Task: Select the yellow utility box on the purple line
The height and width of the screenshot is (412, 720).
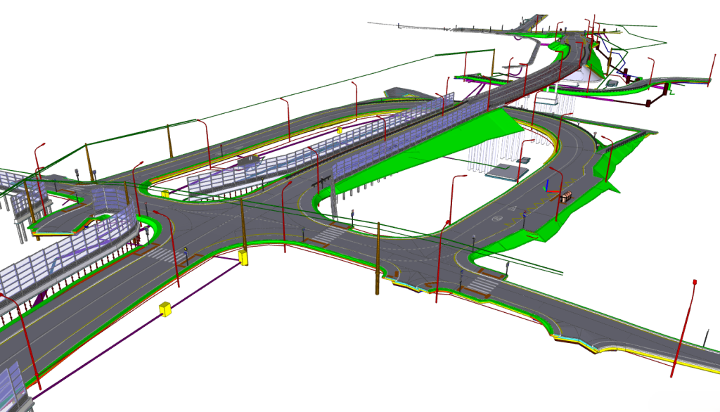Action: pos(166,309)
